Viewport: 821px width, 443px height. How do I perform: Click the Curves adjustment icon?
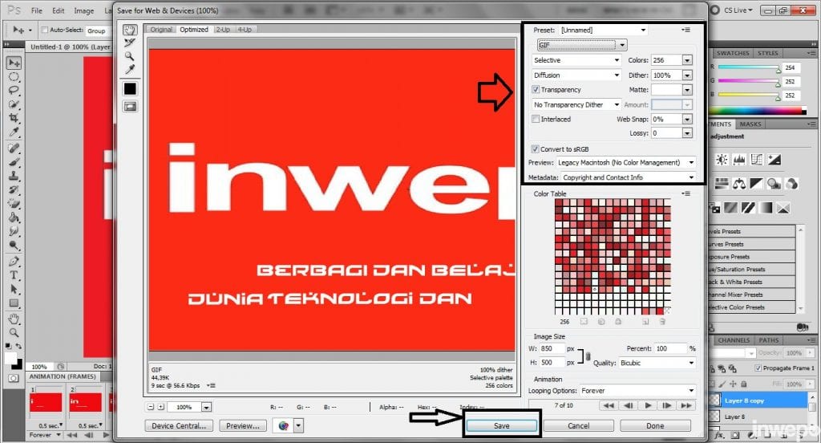tap(757, 160)
